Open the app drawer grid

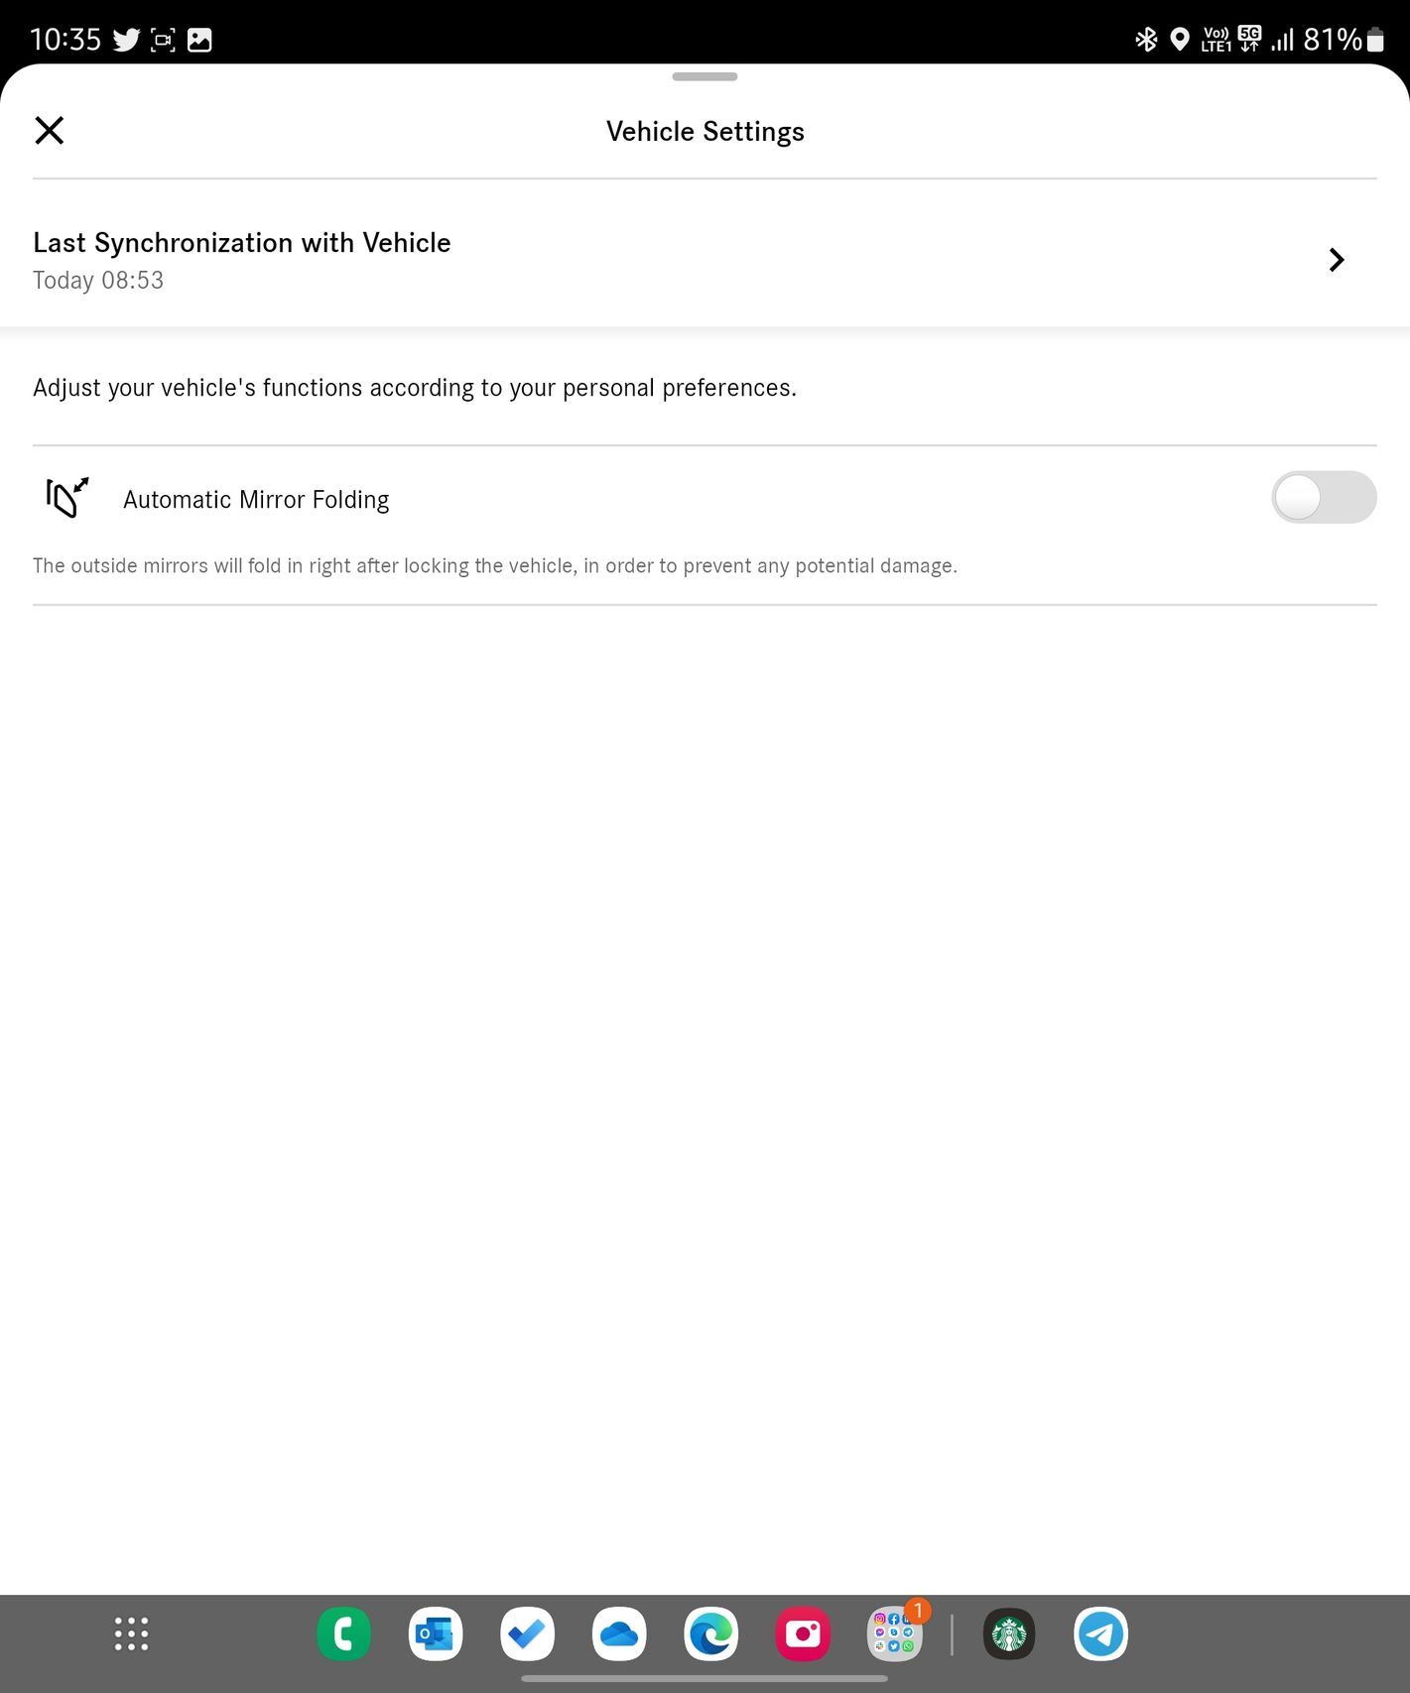131,1633
